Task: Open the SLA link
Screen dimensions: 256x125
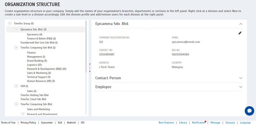Action: coord(60,122)
